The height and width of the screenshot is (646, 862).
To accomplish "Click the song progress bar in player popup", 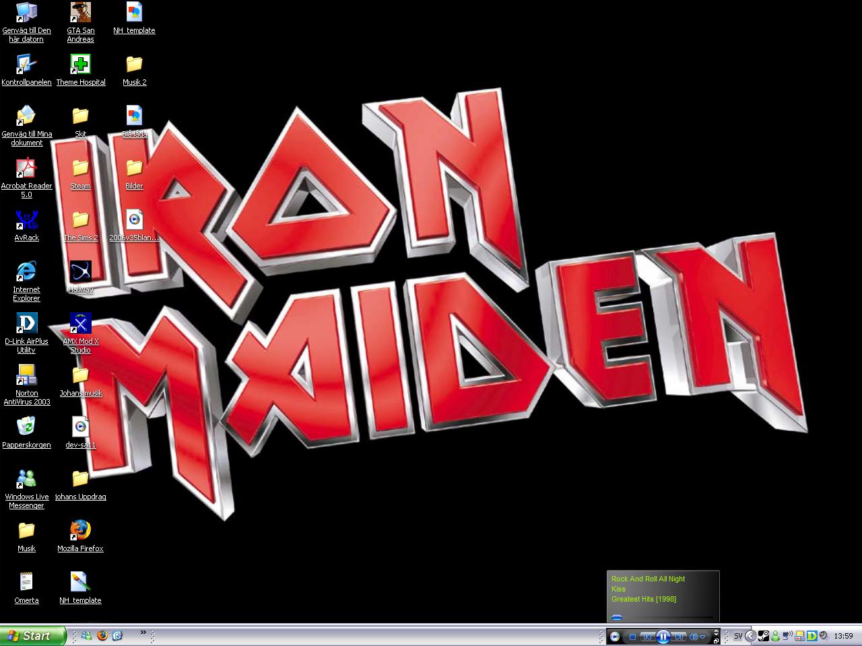I will (661, 618).
